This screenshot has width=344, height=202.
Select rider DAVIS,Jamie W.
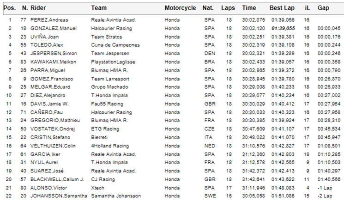[x=49, y=104]
